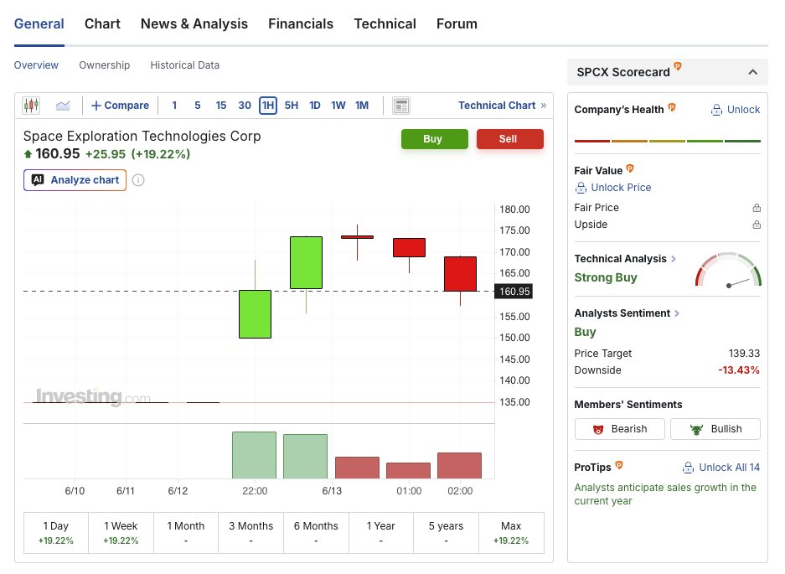Image resolution: width=785 pixels, height=574 pixels.
Task: Select the 1W interval
Action: coord(338,106)
